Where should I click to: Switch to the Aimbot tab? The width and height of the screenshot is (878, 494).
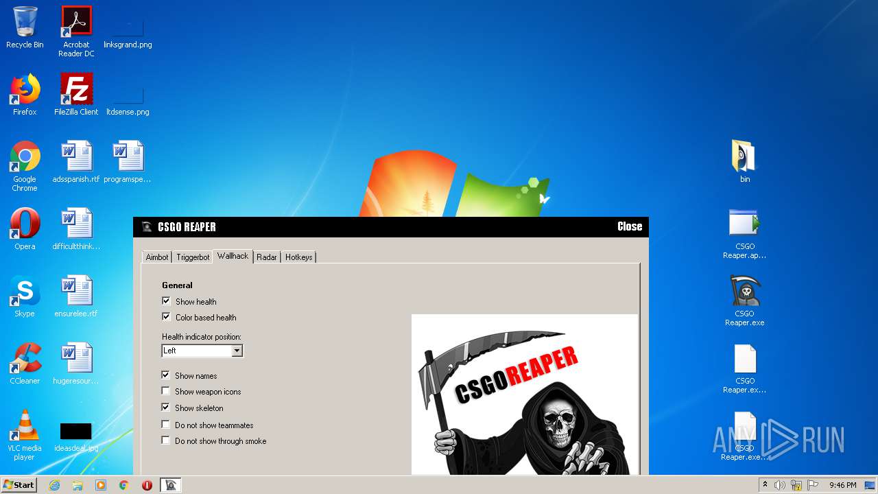(156, 257)
